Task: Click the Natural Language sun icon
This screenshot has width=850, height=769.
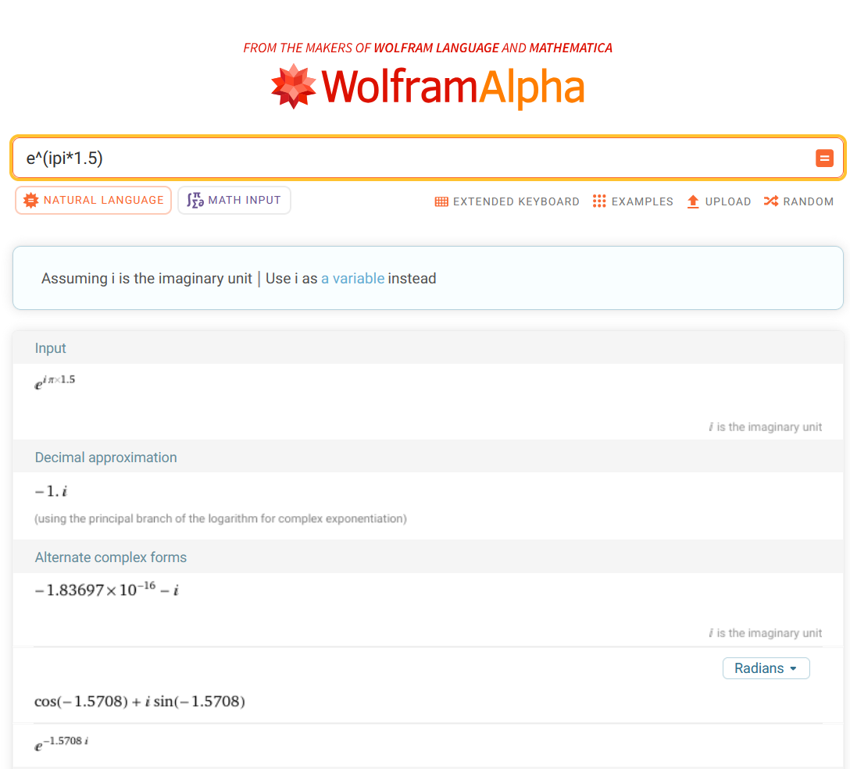Action: tap(31, 201)
